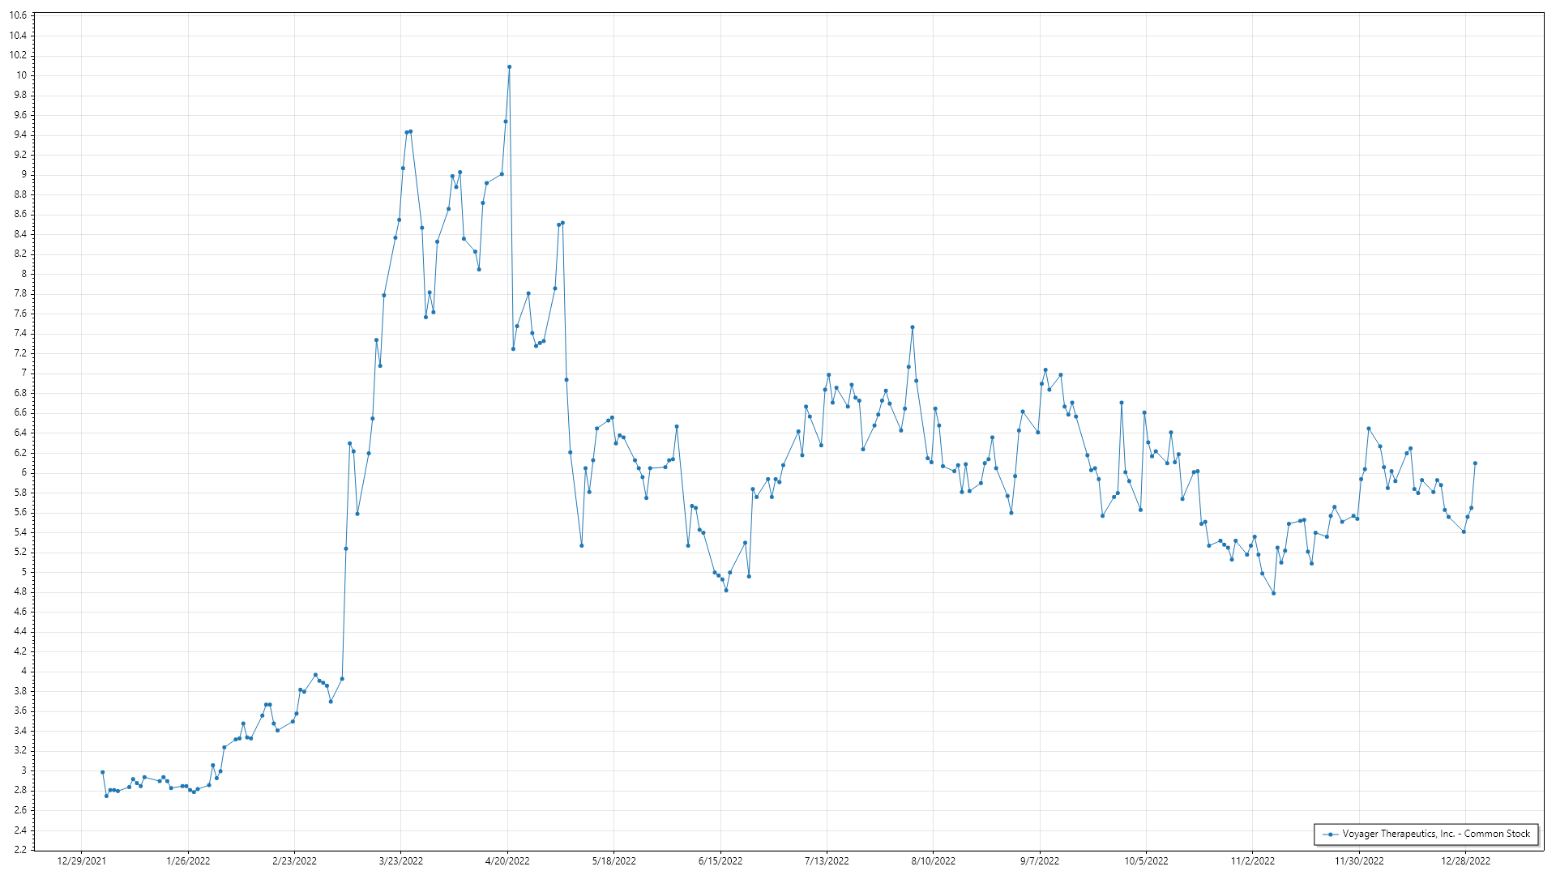Select the 4/20/2022 x-axis date label
This screenshot has height=875, width=1556.
coord(507,861)
